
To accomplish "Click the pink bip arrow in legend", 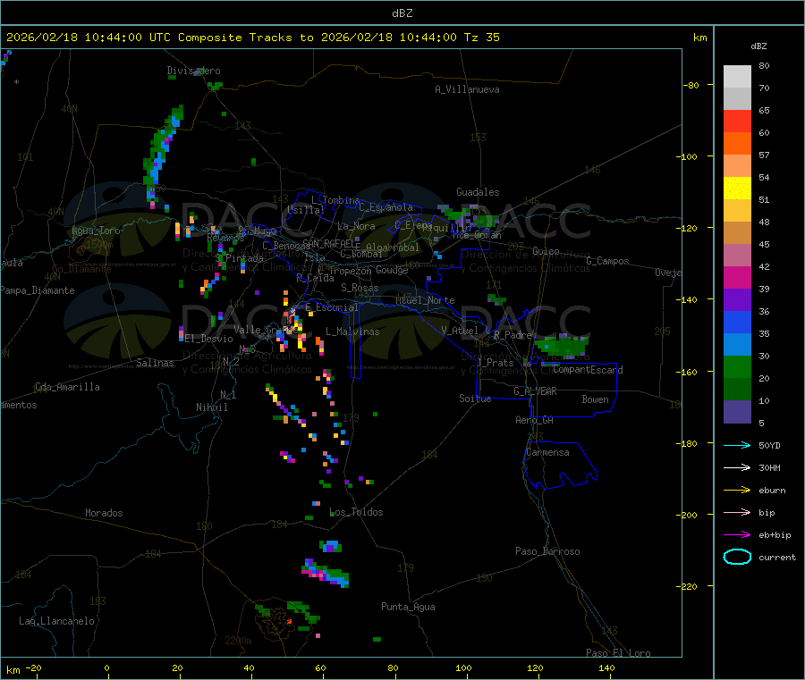I will point(737,512).
